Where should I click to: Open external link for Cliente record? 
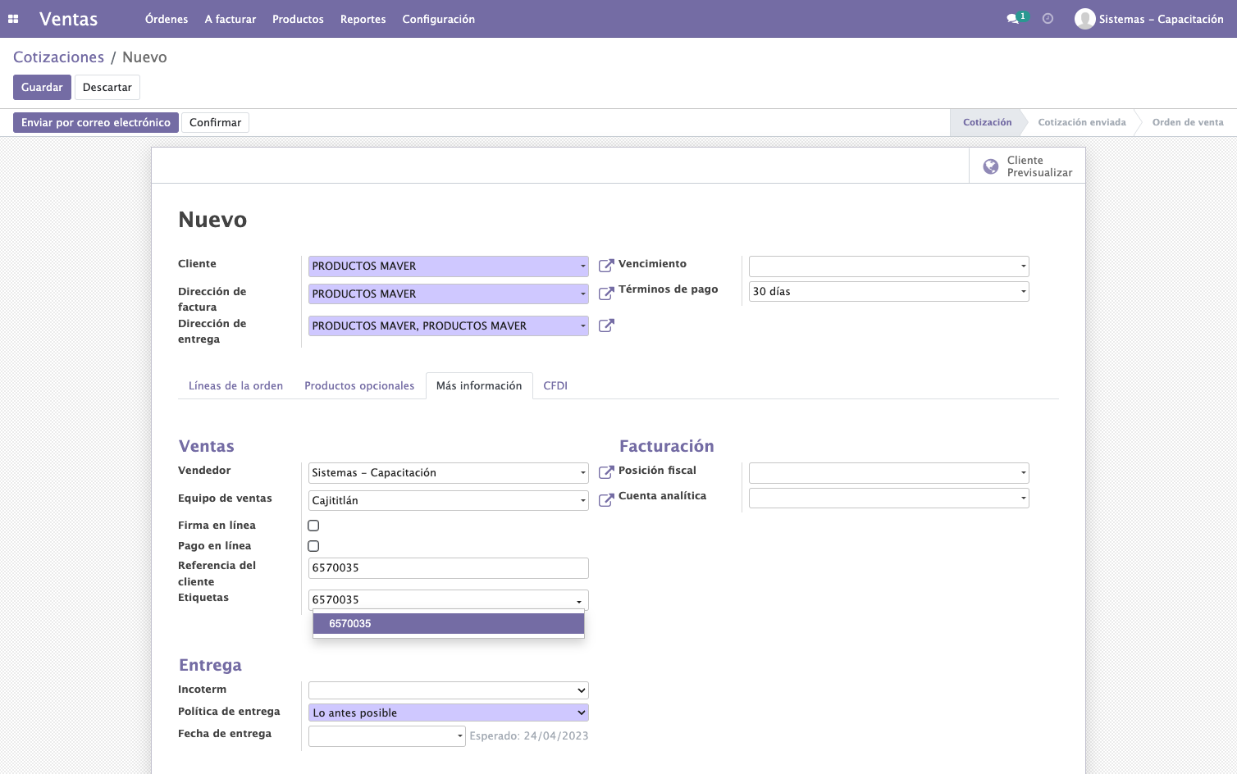(x=606, y=266)
